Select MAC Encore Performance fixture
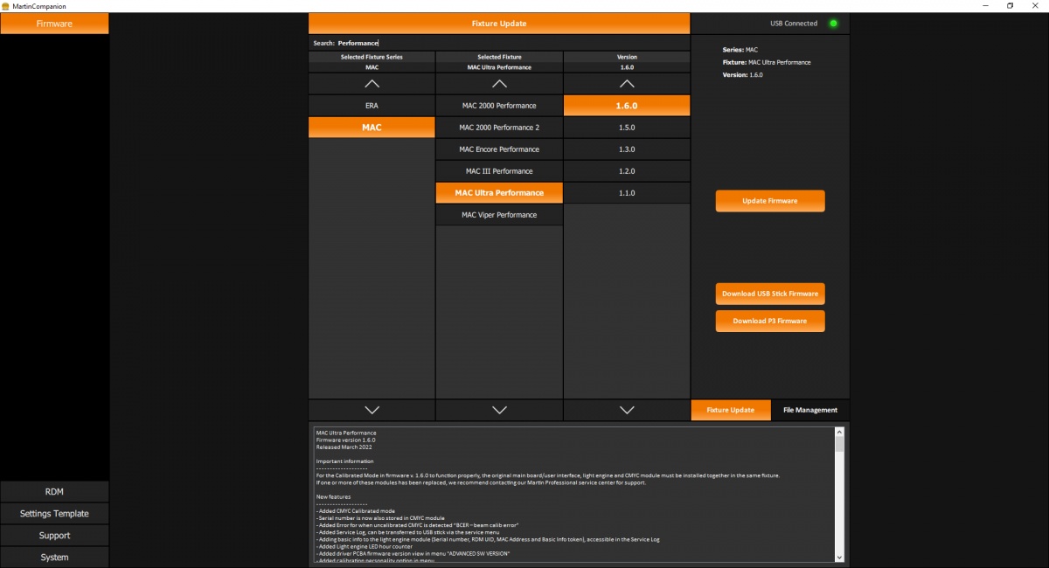Screen dimensions: 1049x568 (x=499, y=149)
